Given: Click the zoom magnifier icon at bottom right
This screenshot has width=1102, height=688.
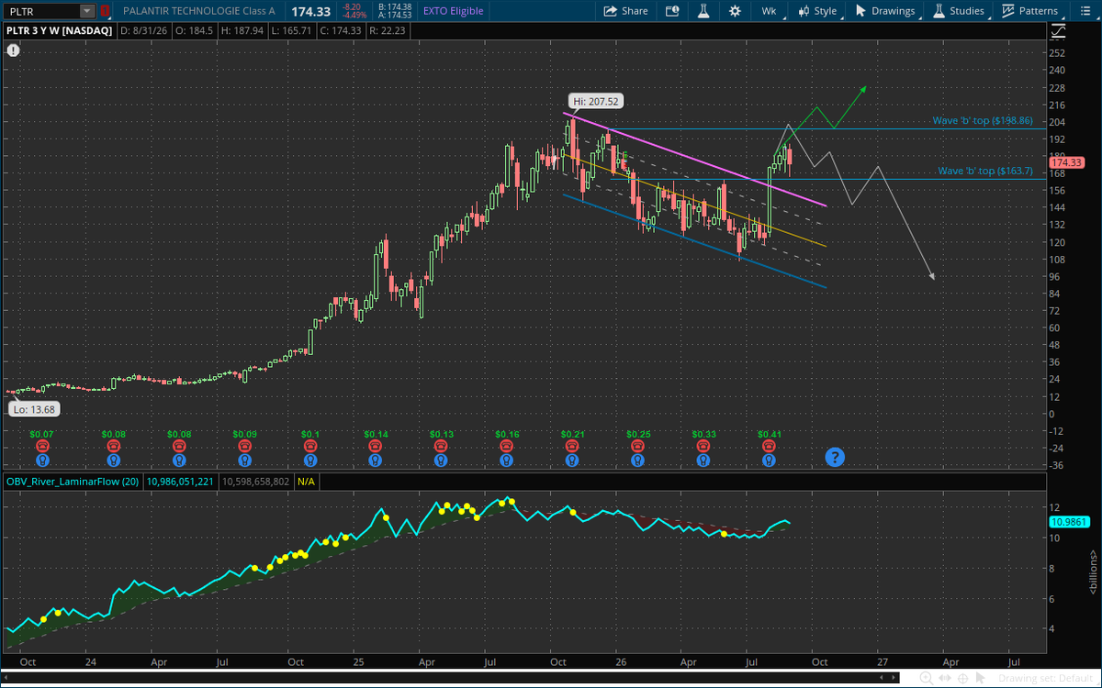Looking at the screenshot, I should pos(927,678).
